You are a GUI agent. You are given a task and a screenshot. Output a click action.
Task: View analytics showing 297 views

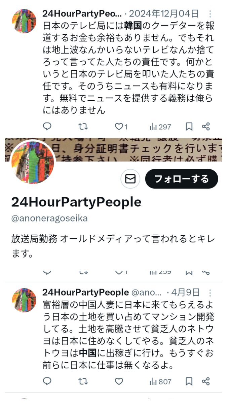(160, 127)
